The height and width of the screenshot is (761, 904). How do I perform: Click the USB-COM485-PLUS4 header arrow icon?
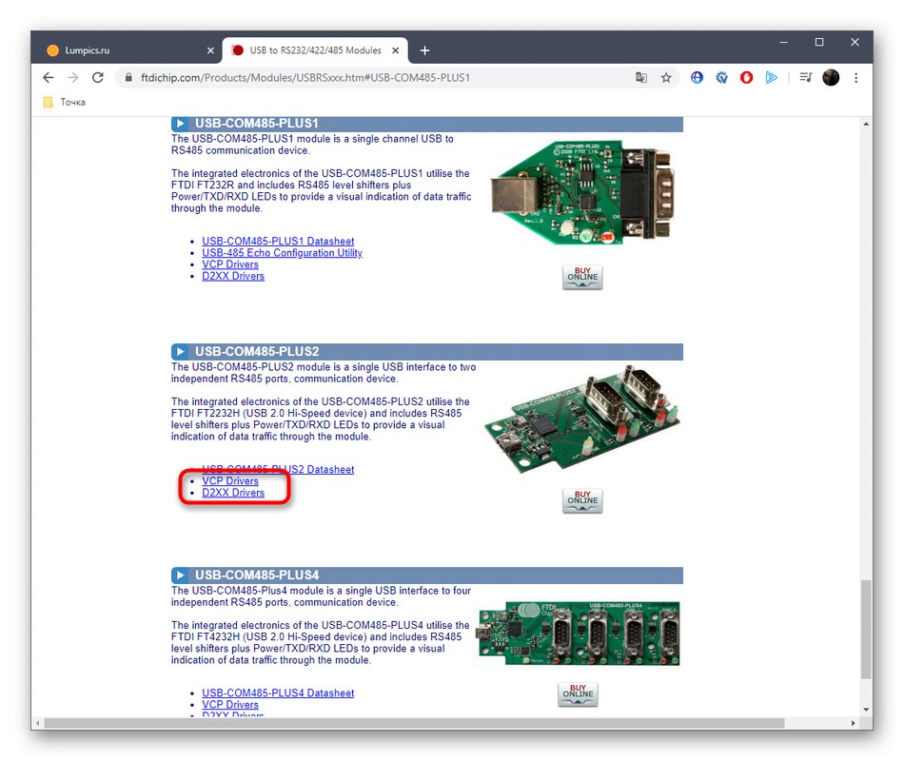[x=180, y=576]
